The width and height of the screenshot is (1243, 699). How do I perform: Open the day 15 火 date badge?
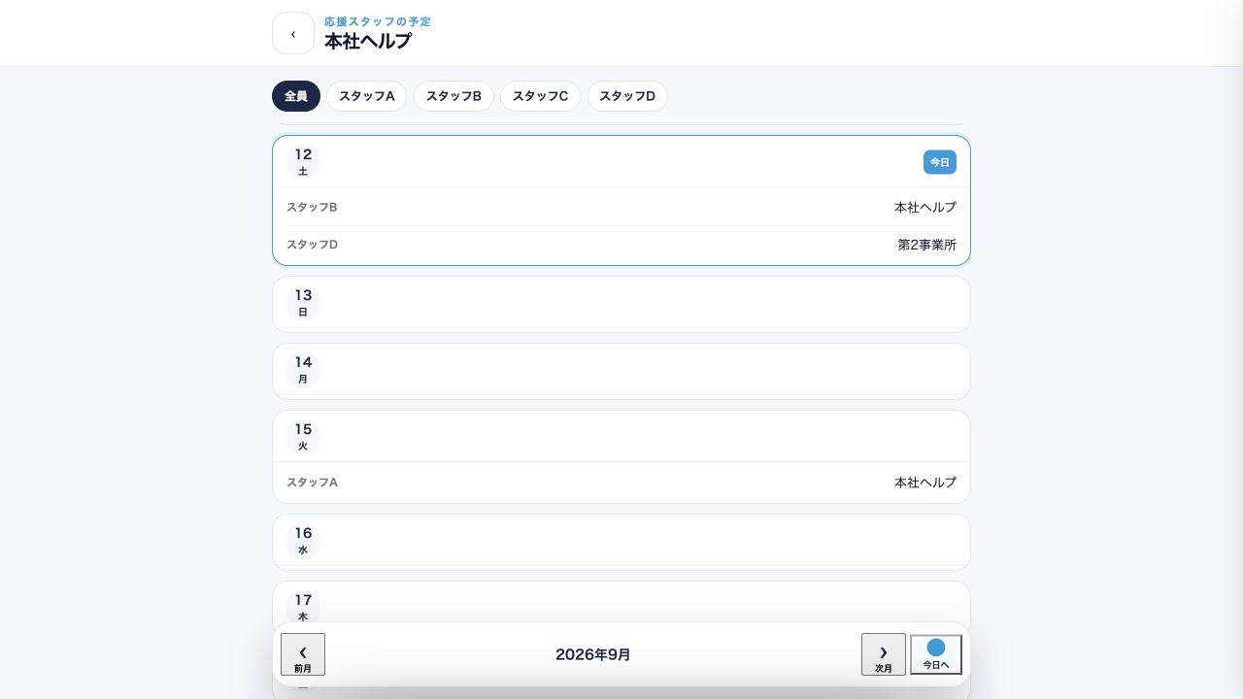[303, 437]
